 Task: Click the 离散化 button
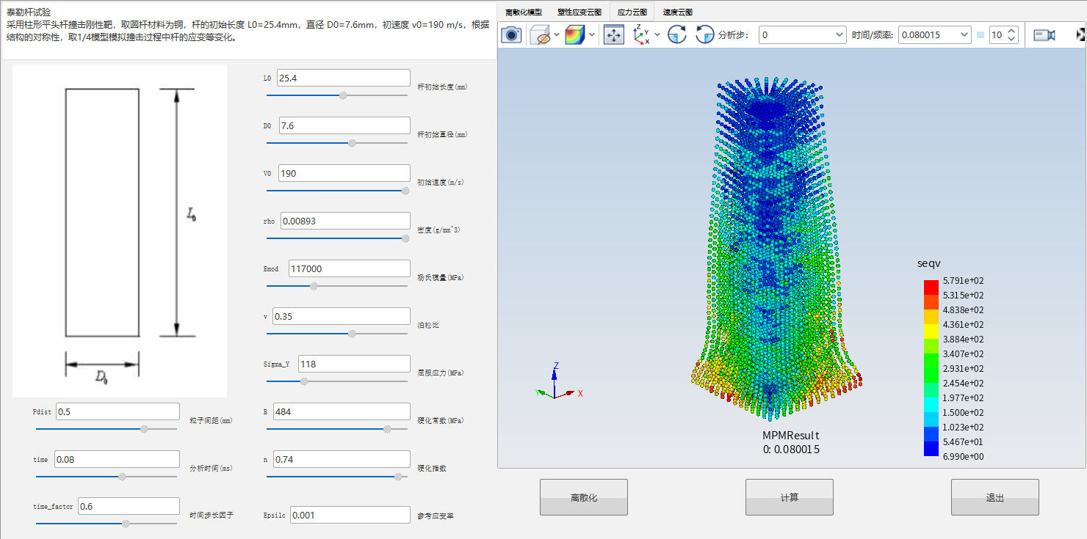click(584, 497)
